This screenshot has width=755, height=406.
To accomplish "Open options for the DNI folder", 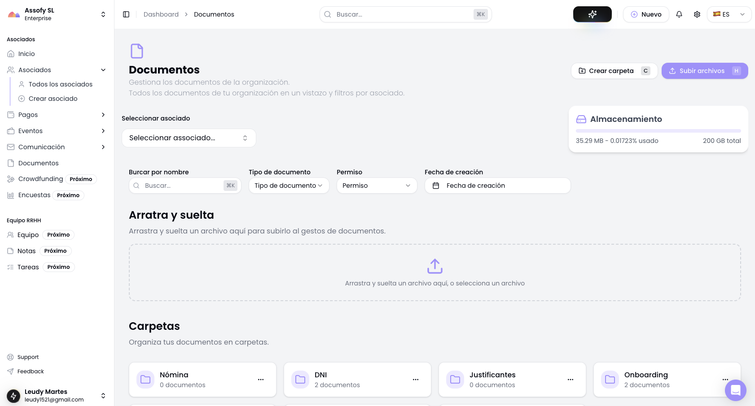I will (416, 379).
